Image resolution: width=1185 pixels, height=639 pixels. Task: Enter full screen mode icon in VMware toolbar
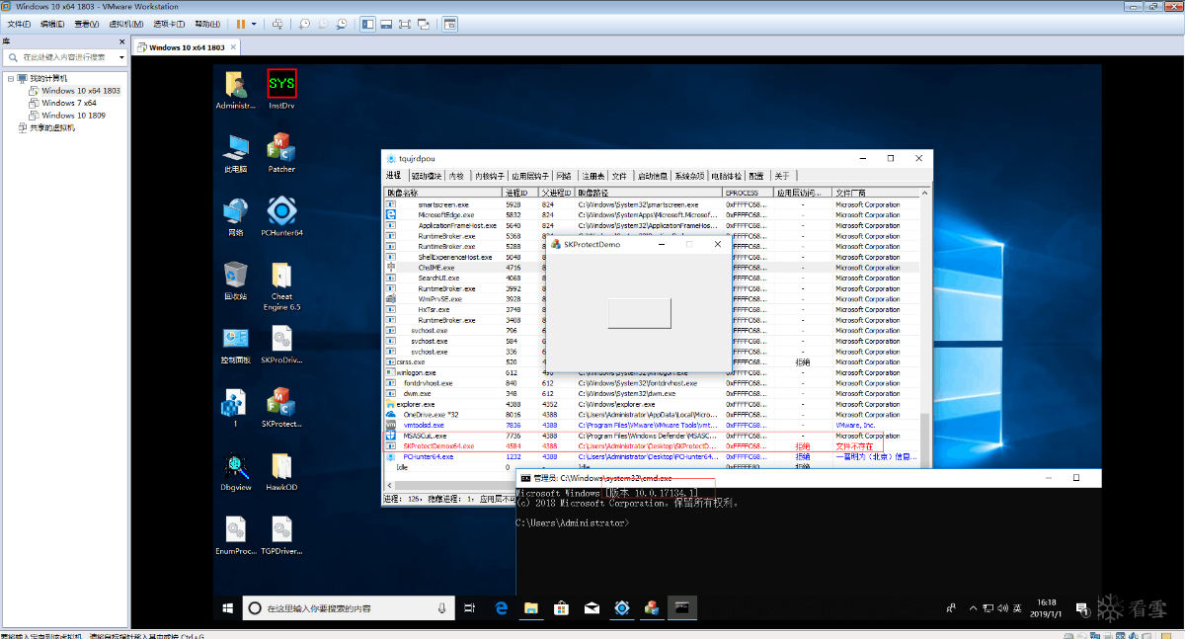[405, 23]
